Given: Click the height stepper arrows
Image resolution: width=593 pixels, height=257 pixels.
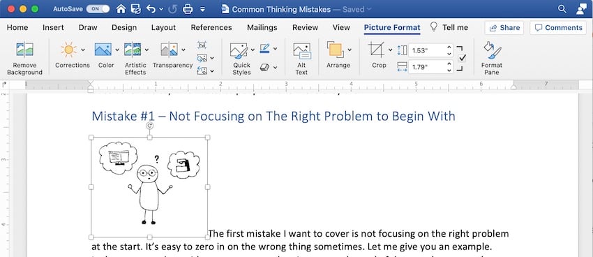Looking at the screenshot, I should [449, 50].
